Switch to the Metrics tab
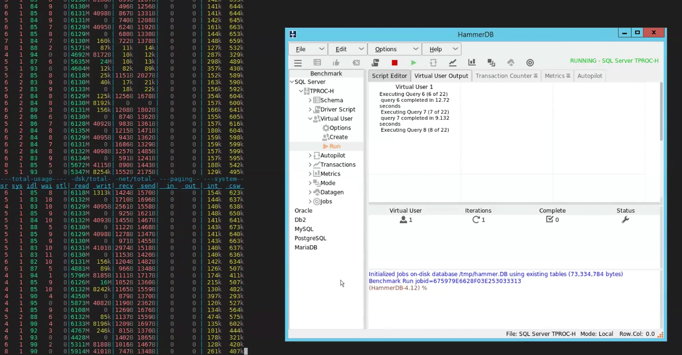The image size is (682, 355). (557, 76)
